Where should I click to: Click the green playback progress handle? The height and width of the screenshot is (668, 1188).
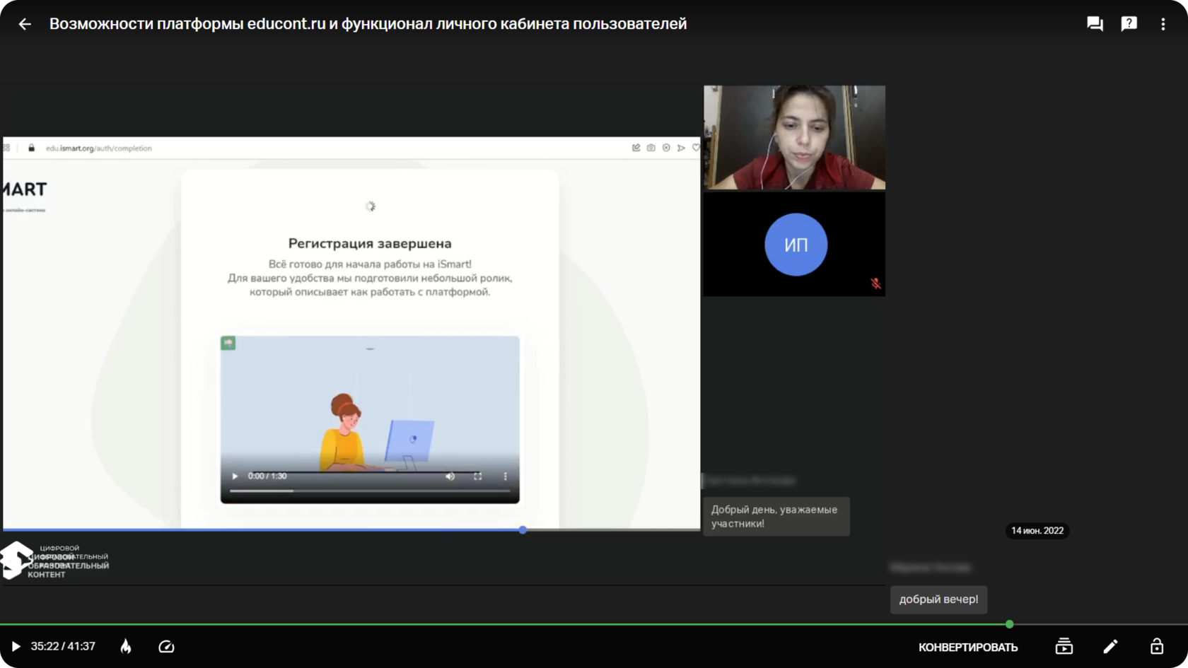point(1010,624)
